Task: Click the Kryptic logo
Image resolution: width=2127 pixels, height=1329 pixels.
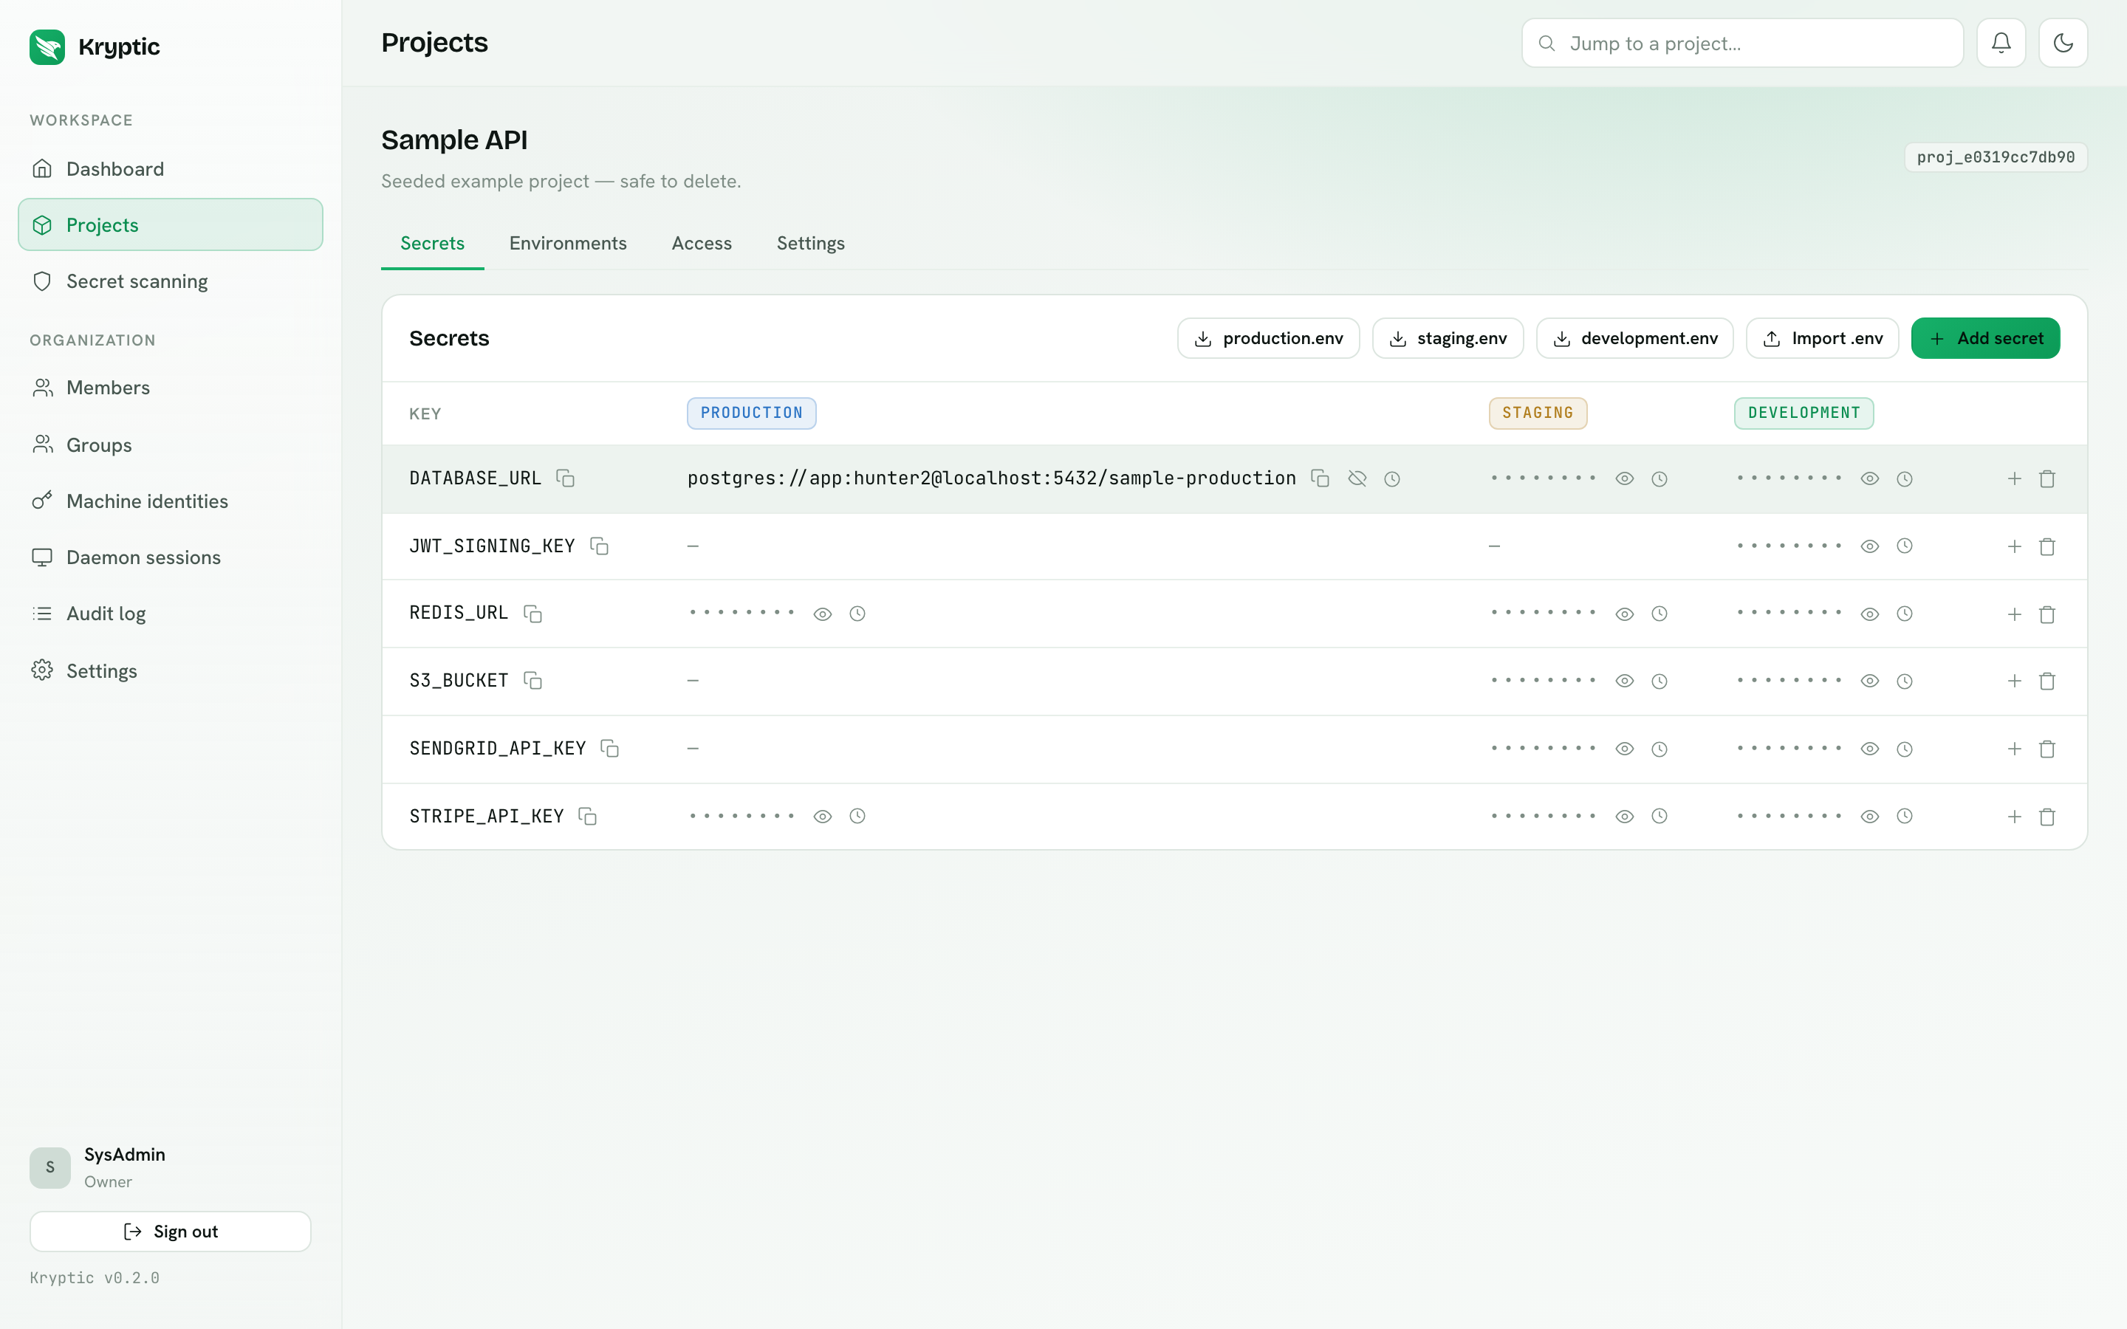Action: (47, 47)
